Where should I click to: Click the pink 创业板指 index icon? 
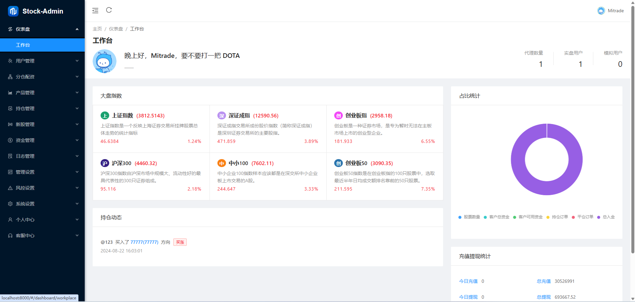338,115
